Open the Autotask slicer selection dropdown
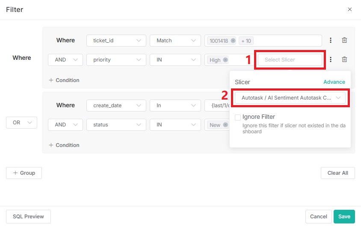361x226 pixels. [x=290, y=98]
